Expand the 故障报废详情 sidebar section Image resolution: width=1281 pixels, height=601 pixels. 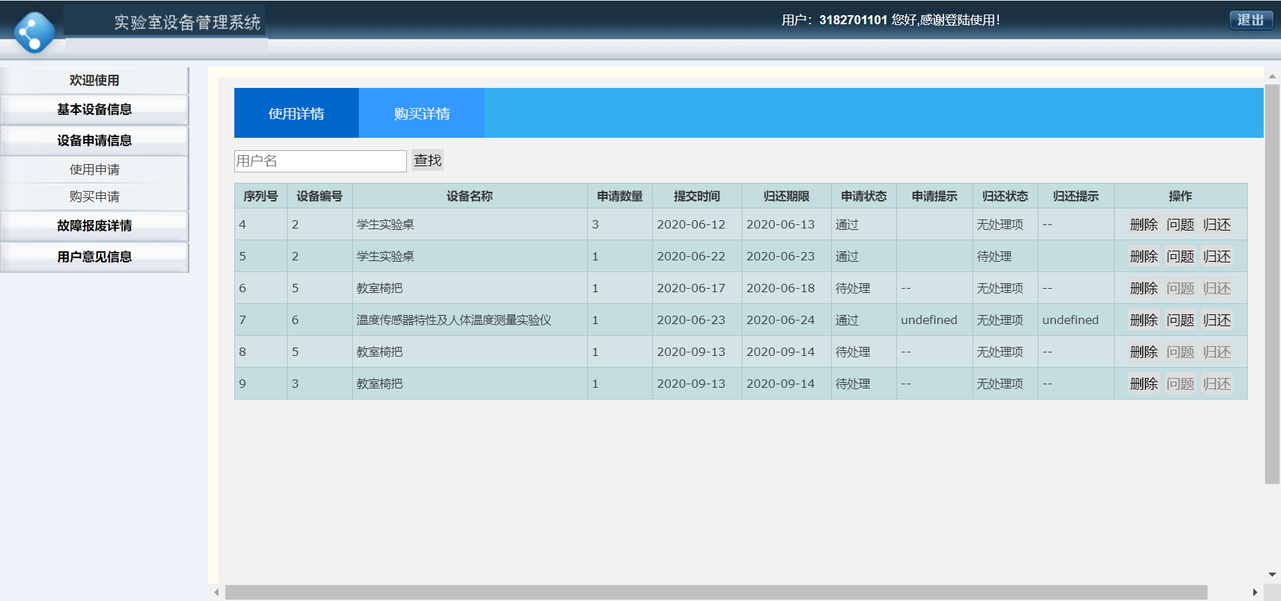coord(94,226)
